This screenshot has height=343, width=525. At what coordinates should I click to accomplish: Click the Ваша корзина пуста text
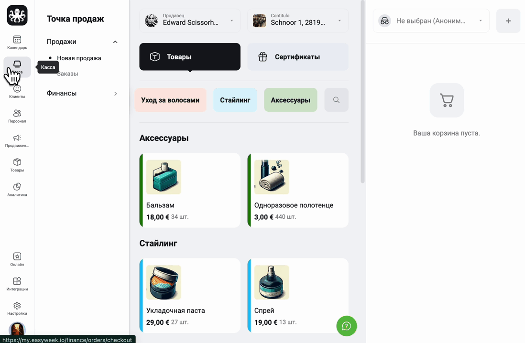pos(446,133)
